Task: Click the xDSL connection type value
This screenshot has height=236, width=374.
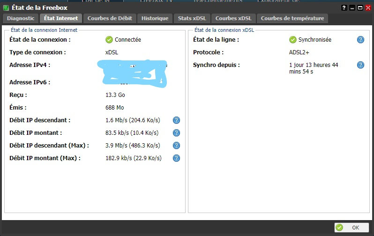Action: coord(112,52)
